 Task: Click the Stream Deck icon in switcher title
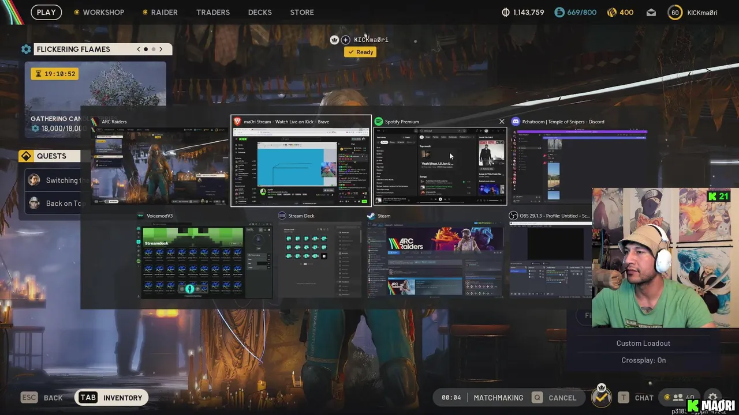click(x=282, y=216)
